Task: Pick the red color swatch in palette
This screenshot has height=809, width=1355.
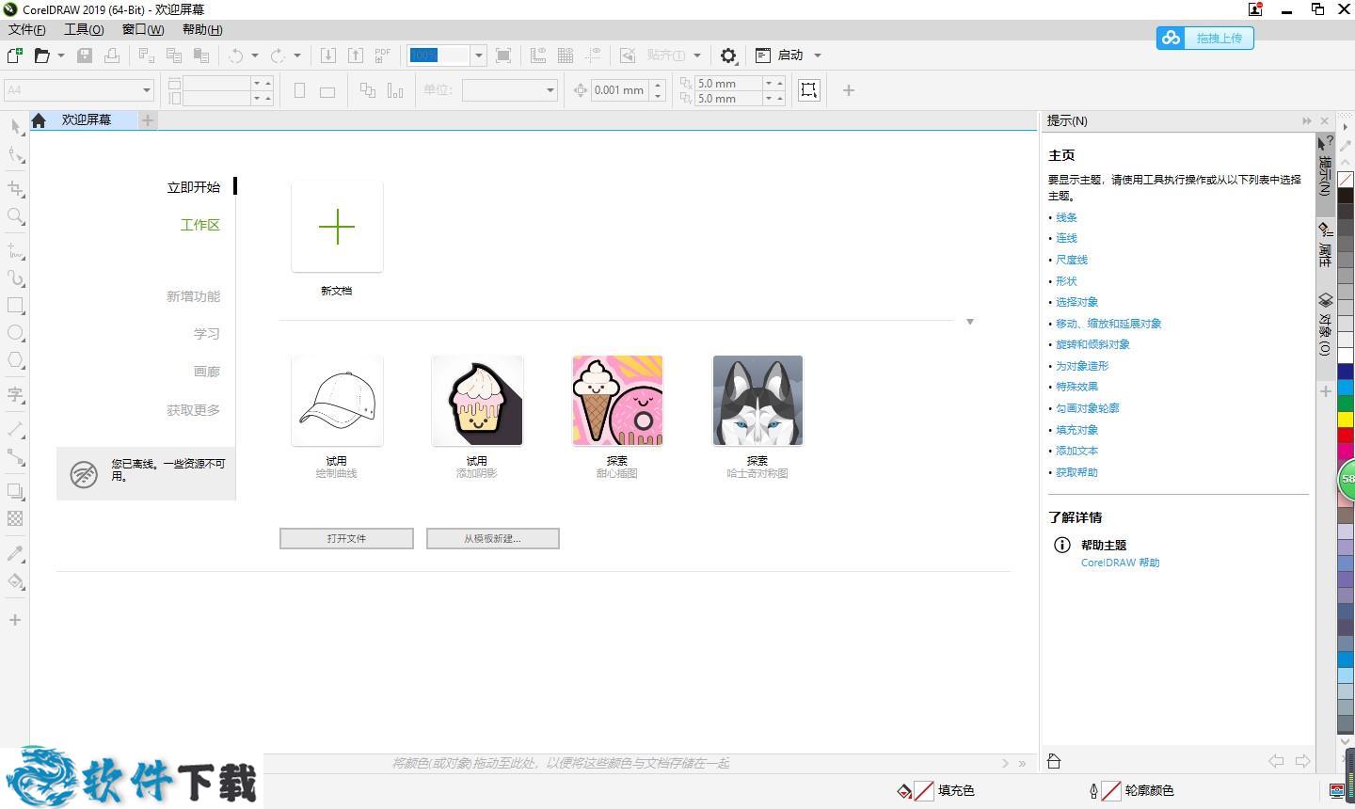Action: 1346,435
